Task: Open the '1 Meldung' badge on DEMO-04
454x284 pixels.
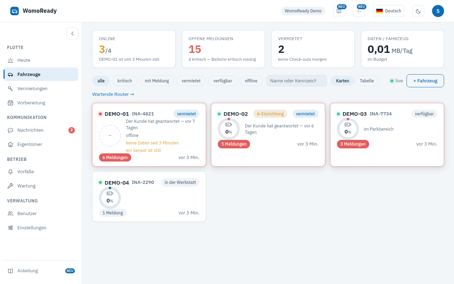Action: tap(112, 213)
